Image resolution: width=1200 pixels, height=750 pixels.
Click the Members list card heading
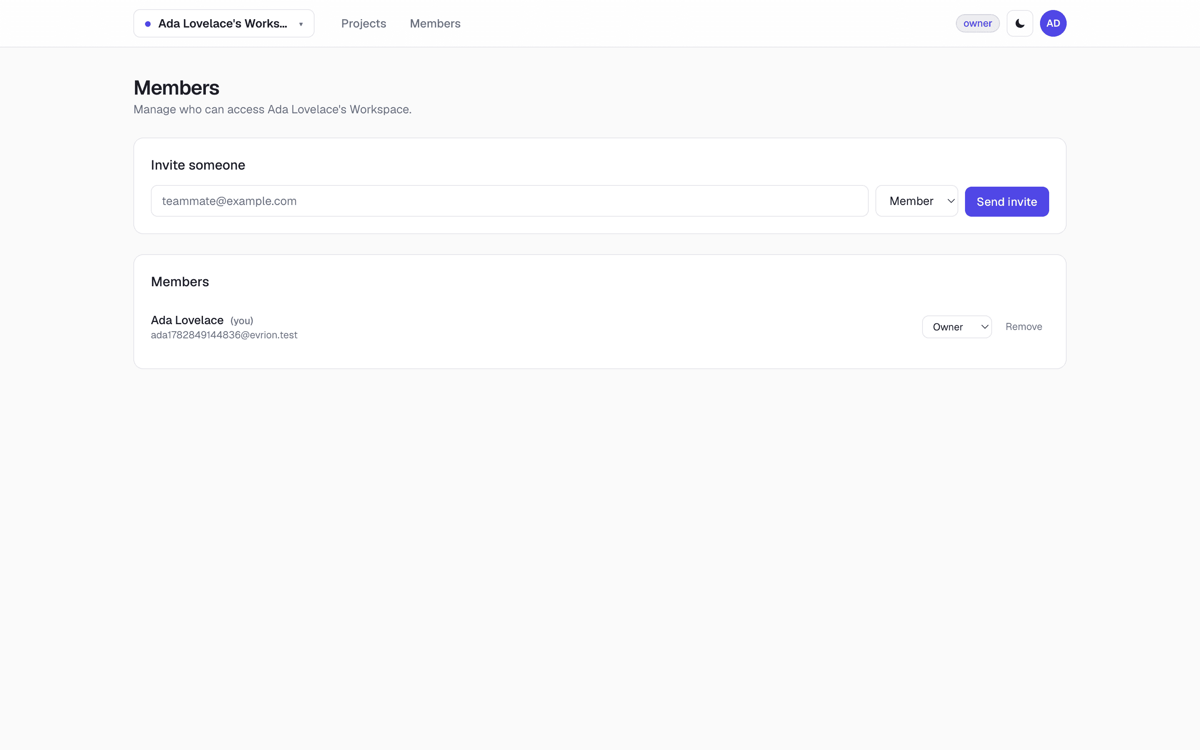[180, 282]
